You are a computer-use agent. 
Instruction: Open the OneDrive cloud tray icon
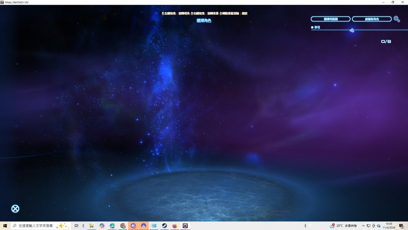pyautogui.click(x=379, y=226)
